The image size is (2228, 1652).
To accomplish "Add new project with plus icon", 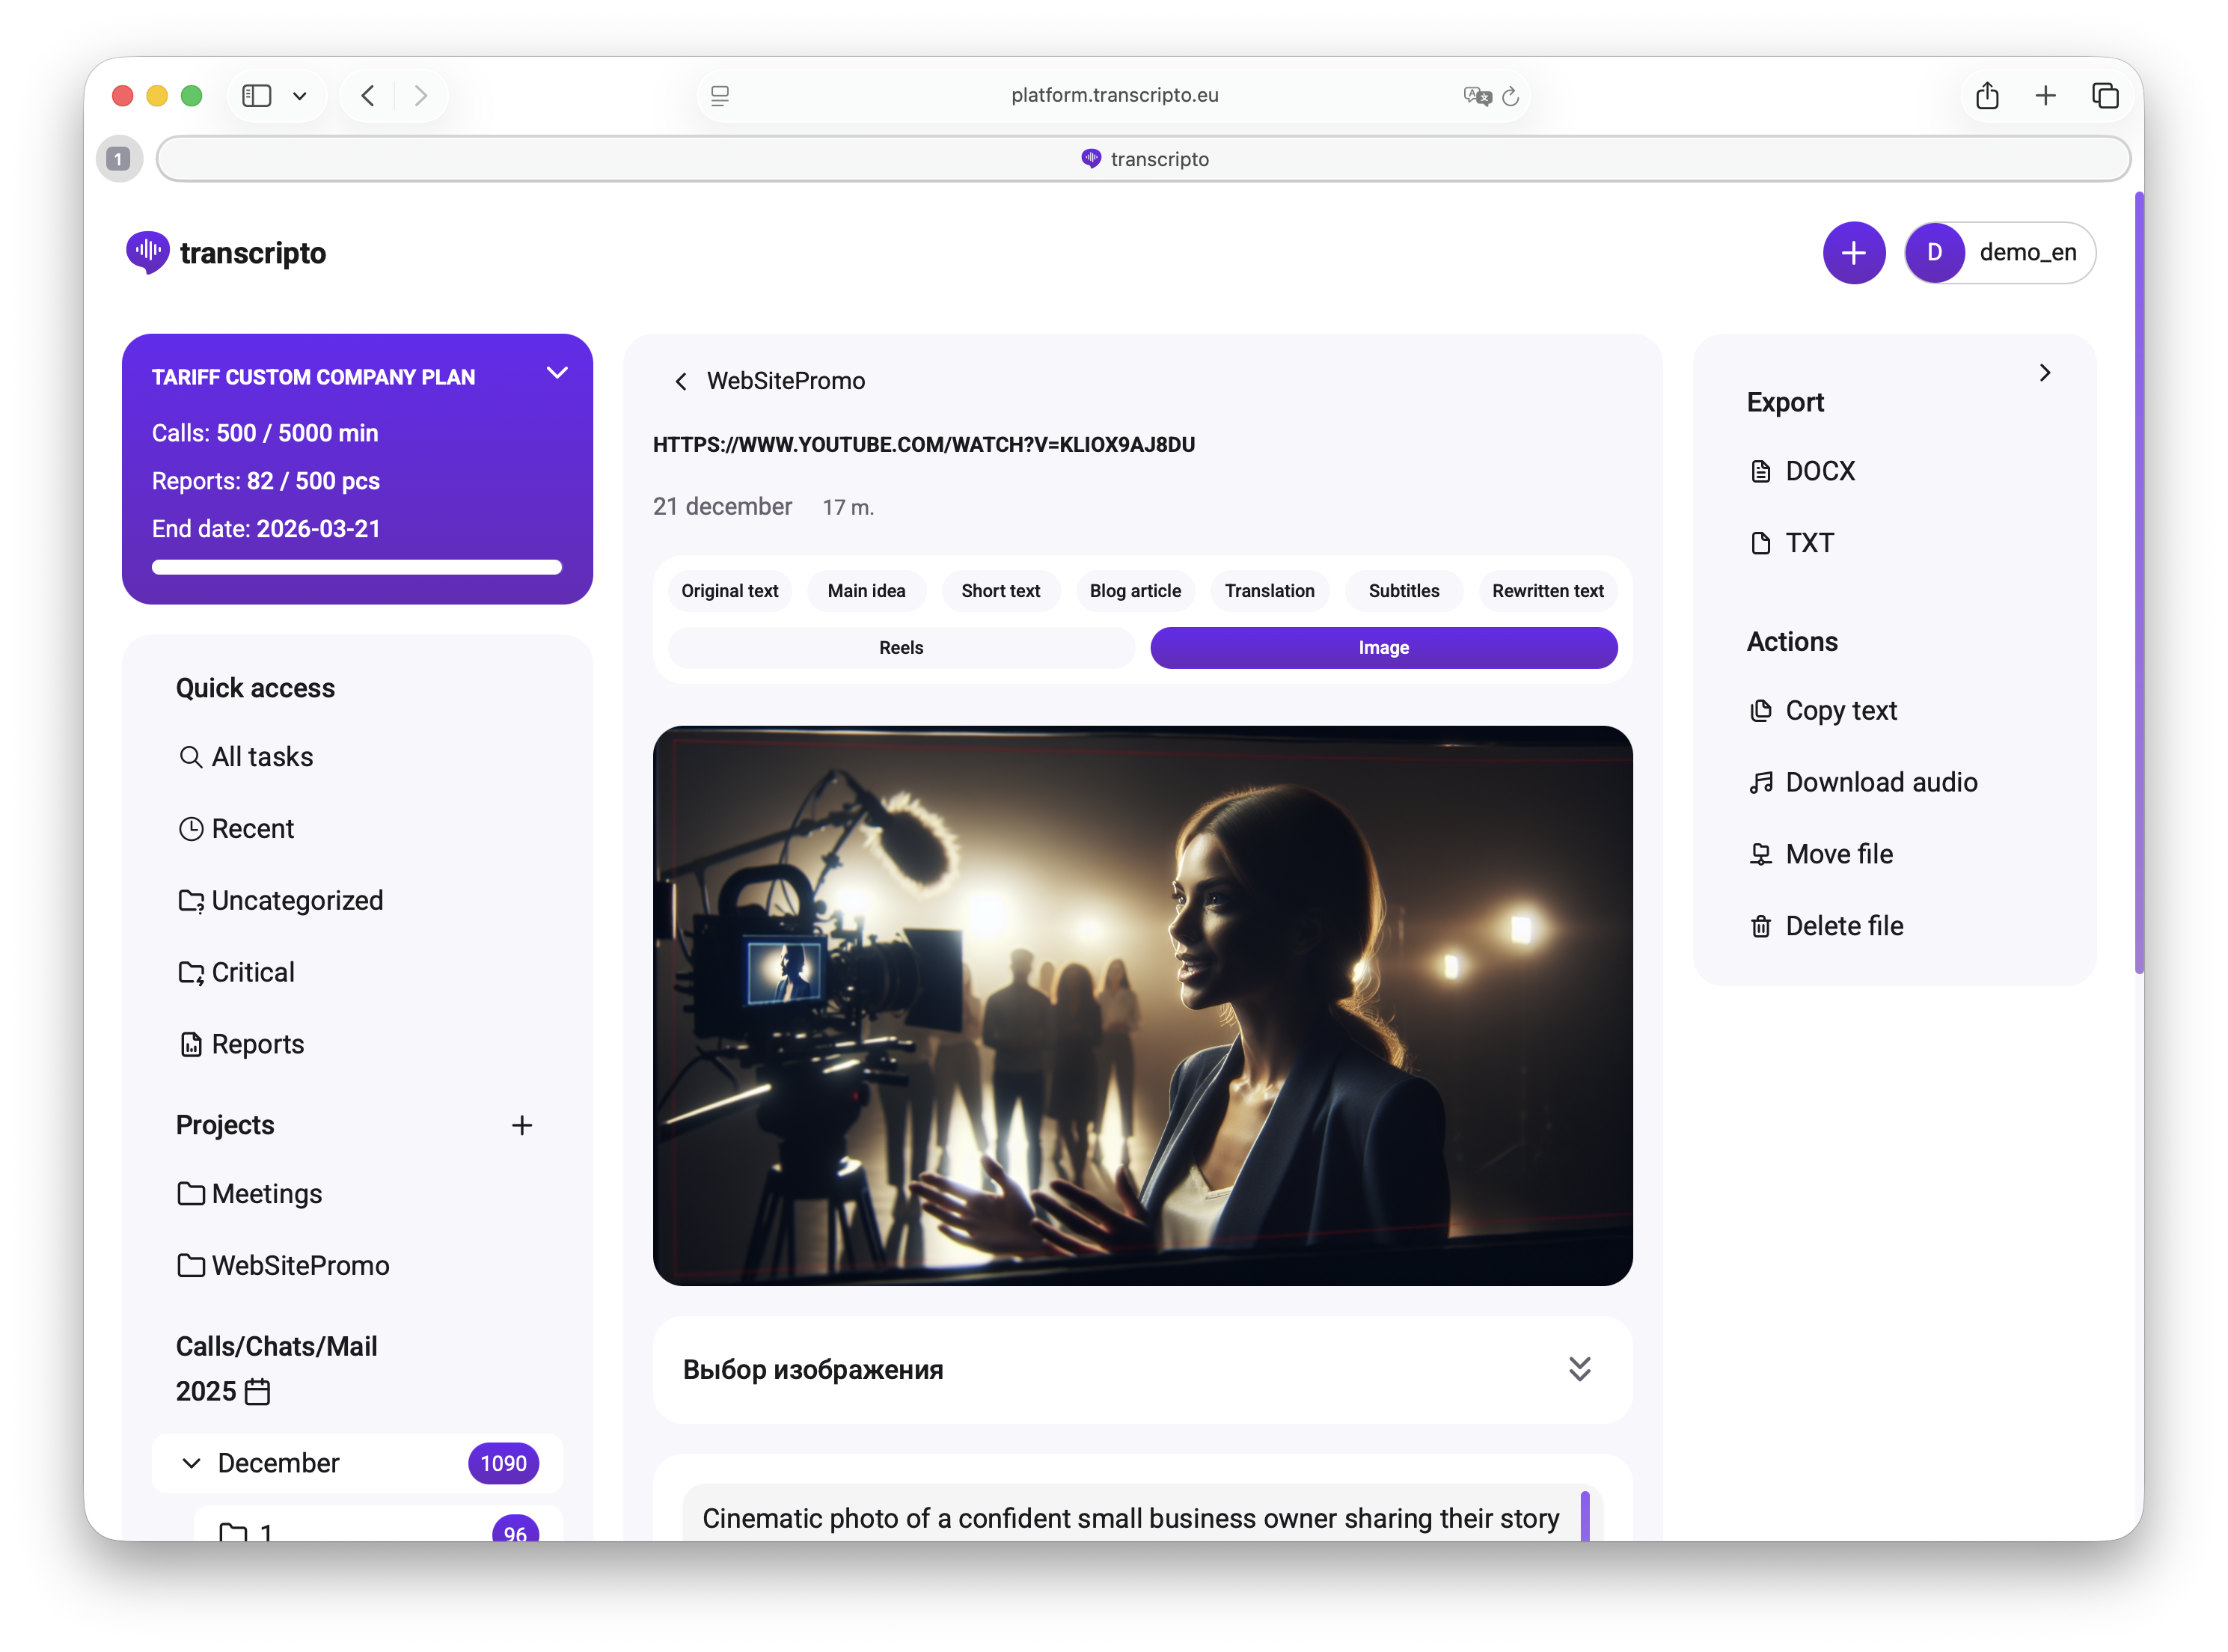I will [521, 1125].
